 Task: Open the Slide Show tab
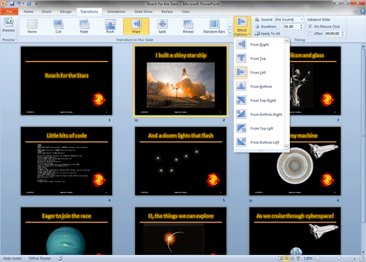(144, 11)
